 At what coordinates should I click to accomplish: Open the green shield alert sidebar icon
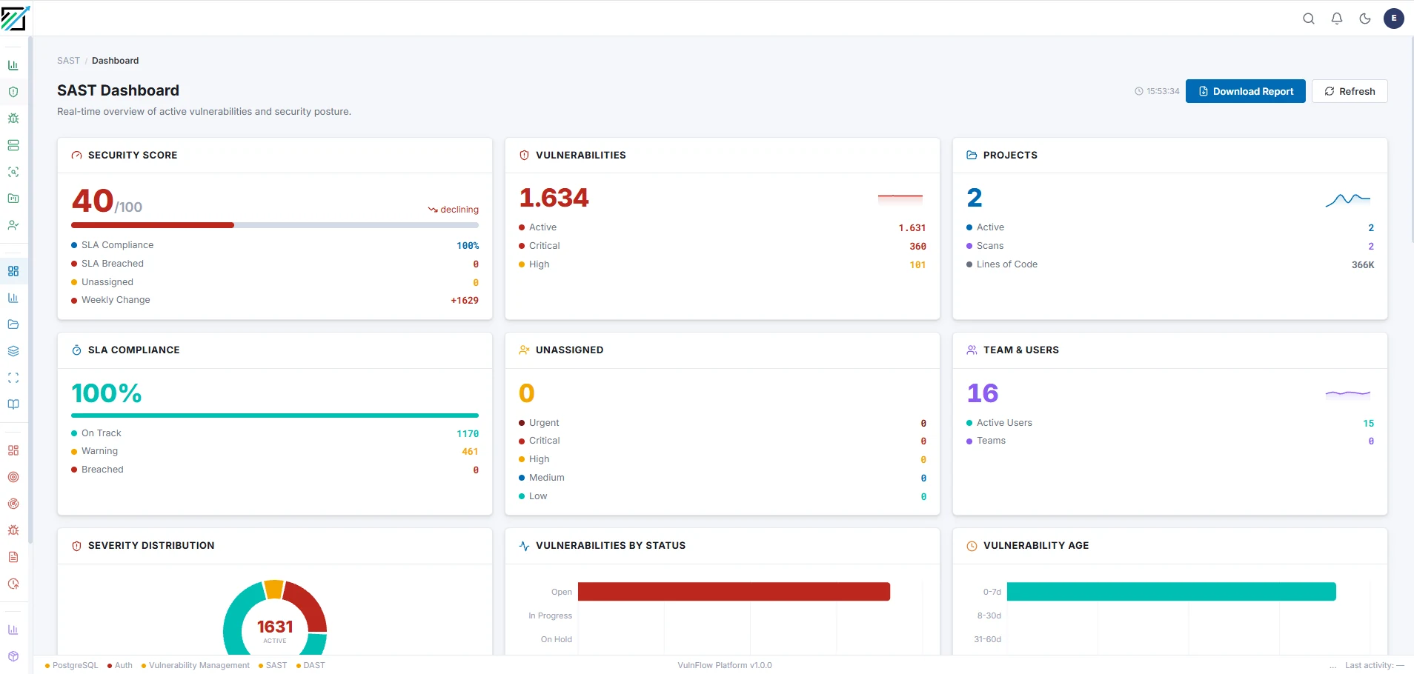point(13,92)
